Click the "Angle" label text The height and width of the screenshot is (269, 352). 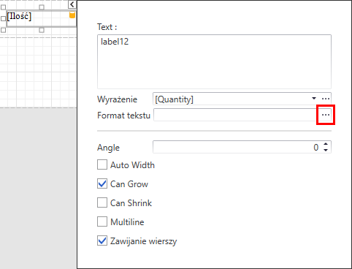(x=108, y=148)
